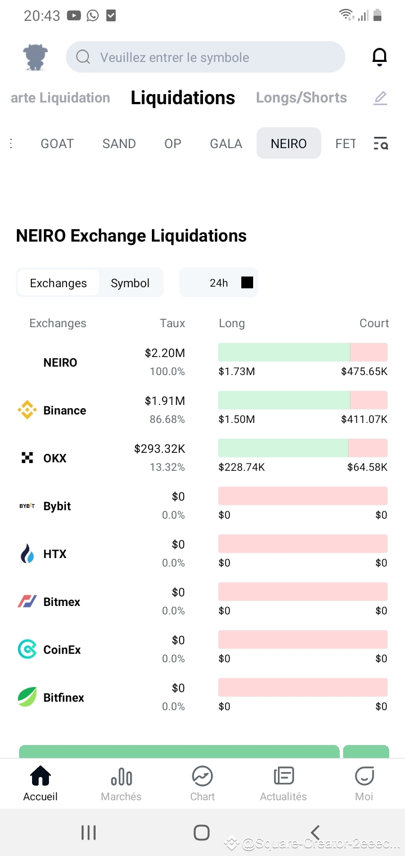The width and height of the screenshot is (405, 856).
Task: Select the GALA coin tab
Action: click(226, 144)
